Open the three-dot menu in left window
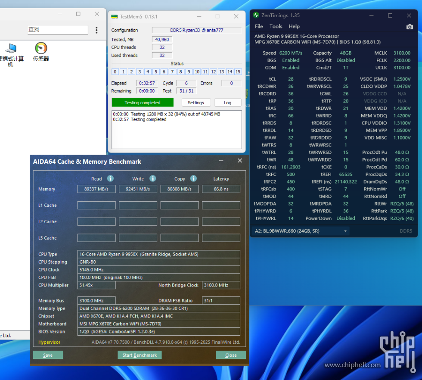The height and width of the screenshot is (380, 422). tap(96, 30)
